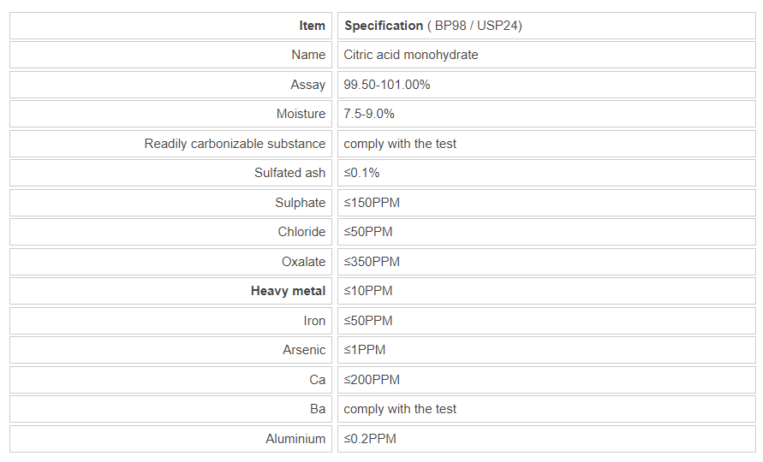The image size is (763, 462).
Task: Click the Heavy metal label
Action: [288, 291]
